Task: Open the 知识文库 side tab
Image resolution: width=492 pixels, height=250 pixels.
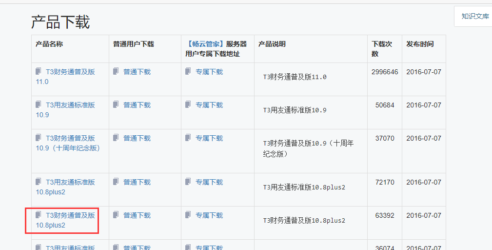Action: coord(475,16)
